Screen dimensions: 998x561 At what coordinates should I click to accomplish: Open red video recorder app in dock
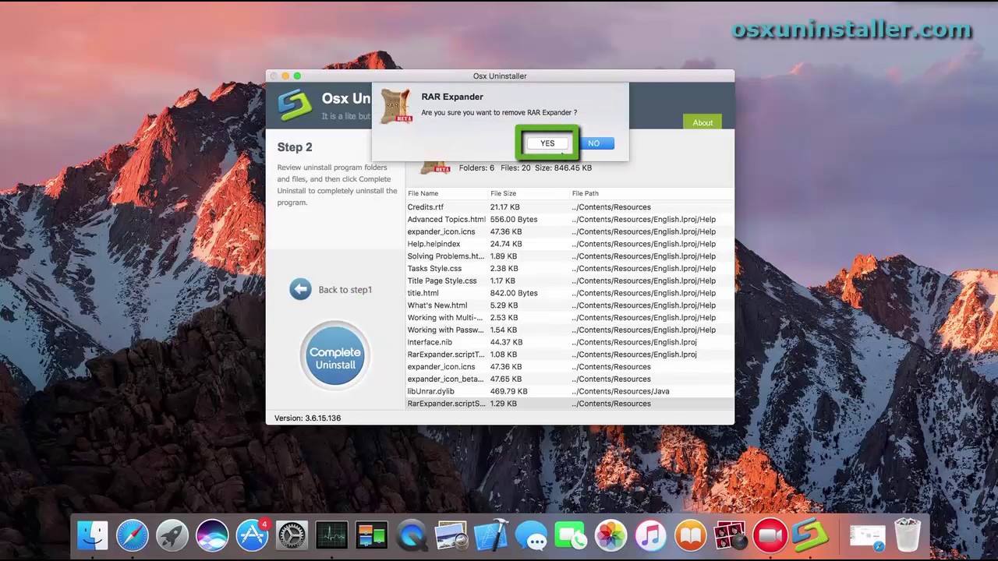770,536
